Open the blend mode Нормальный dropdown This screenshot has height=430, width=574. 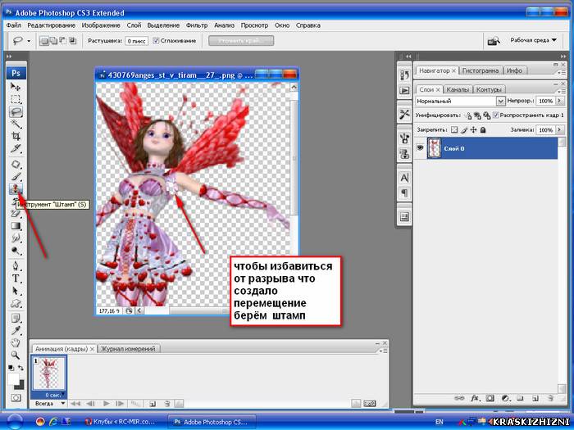[x=460, y=101]
